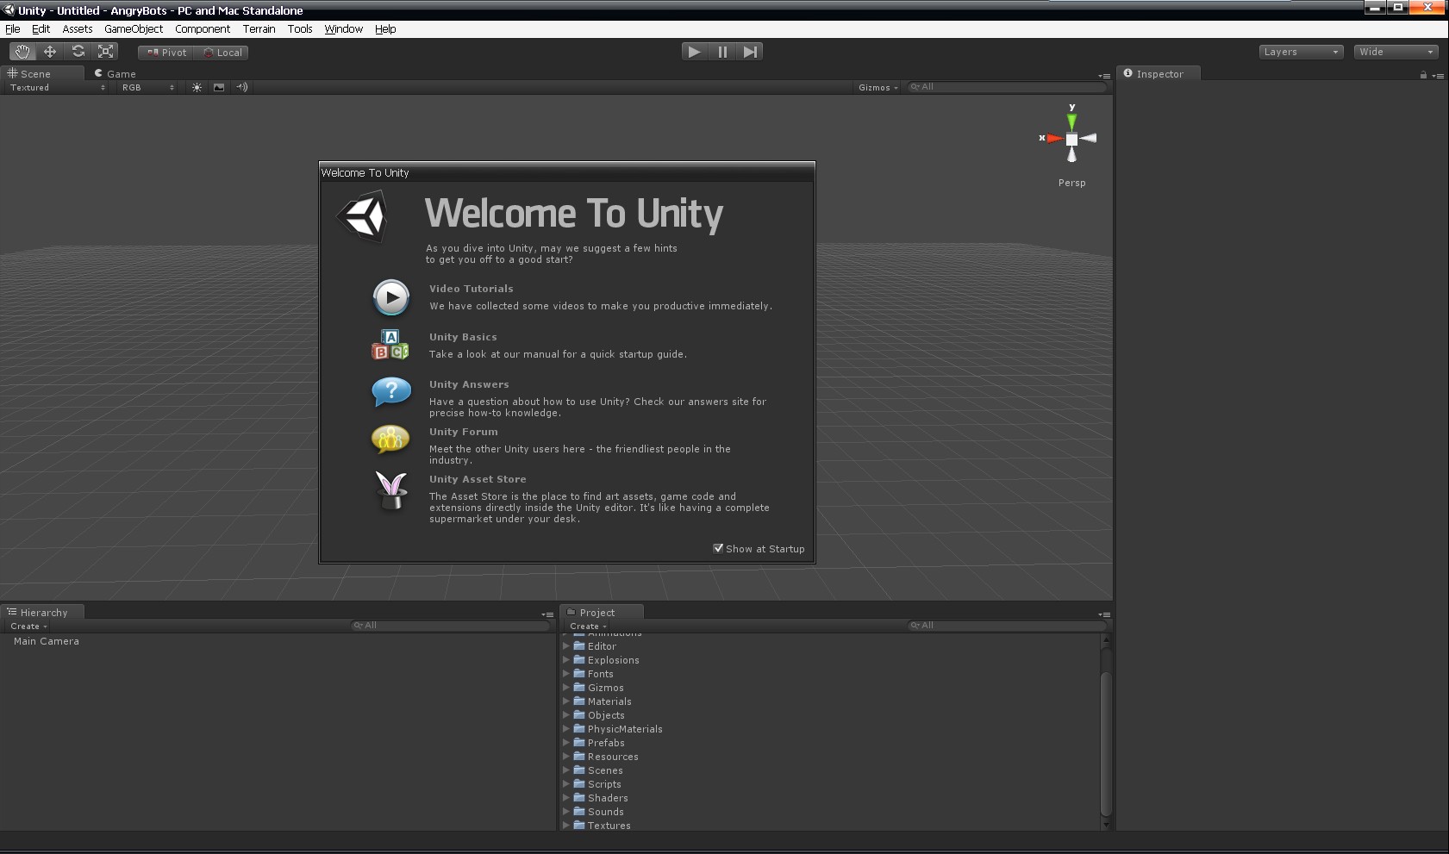The height and width of the screenshot is (854, 1449).
Task: Toggle scene audio speaker icon
Action: coord(242,87)
